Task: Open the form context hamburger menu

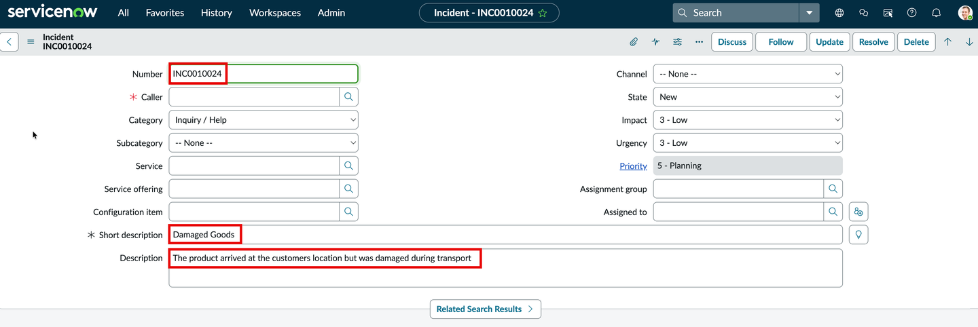Action: tap(31, 42)
